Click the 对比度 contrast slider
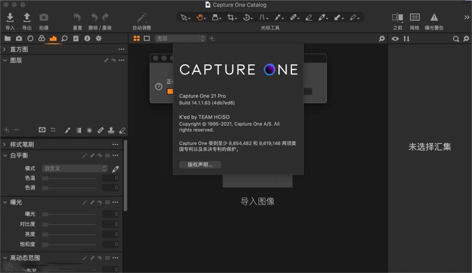Image resolution: width=472 pixels, height=273 pixels. (x=69, y=224)
